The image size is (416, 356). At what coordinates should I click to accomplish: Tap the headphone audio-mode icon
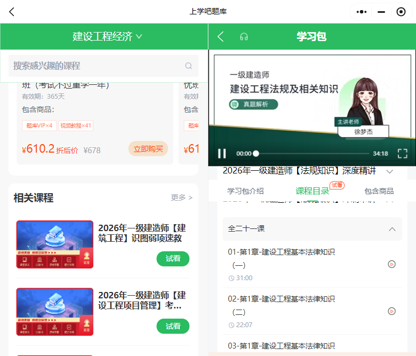point(244,37)
